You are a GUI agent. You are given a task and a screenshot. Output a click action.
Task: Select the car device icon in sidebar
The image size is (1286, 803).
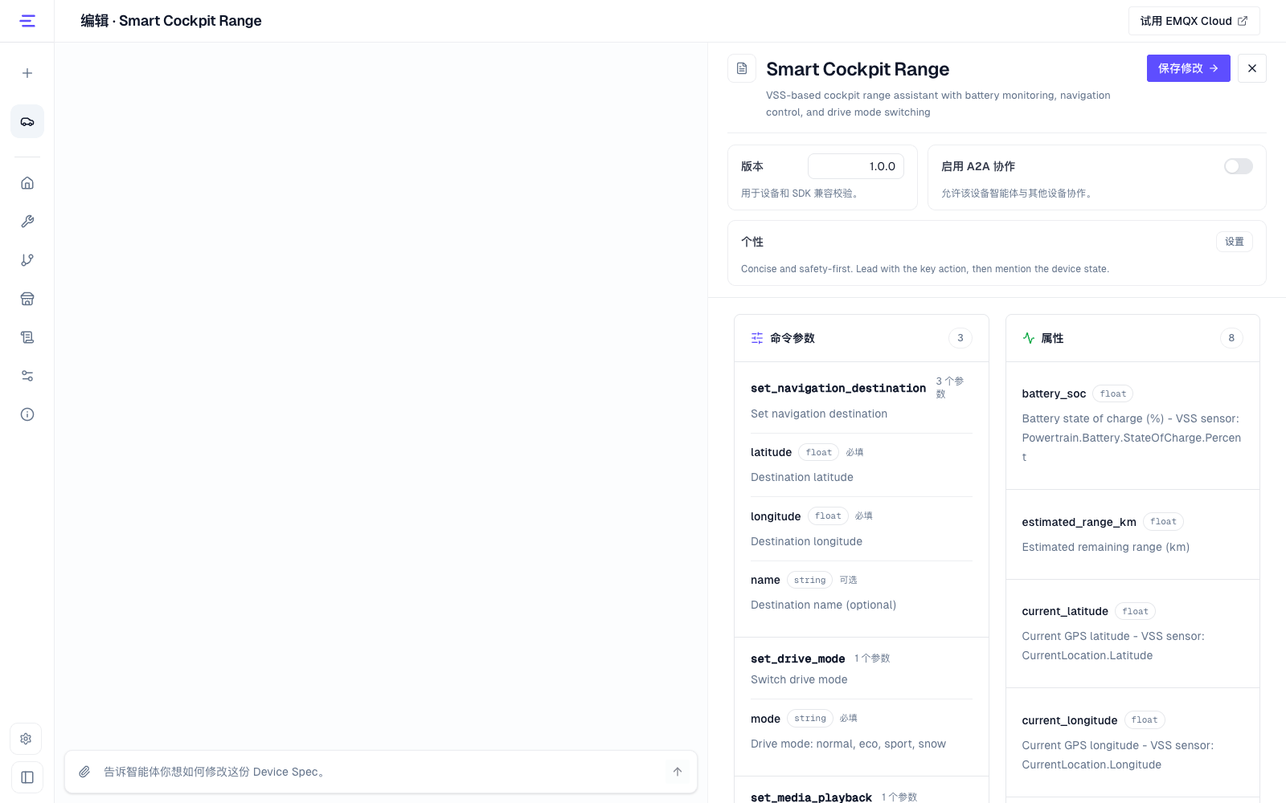[x=27, y=122]
